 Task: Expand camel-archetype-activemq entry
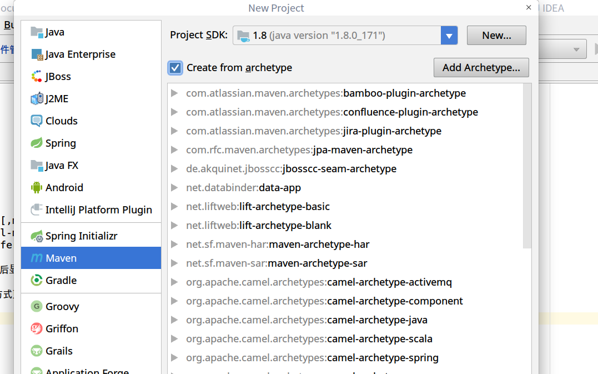[174, 282]
